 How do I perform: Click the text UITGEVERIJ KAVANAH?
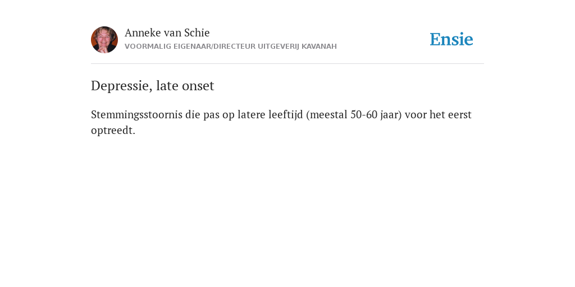point(297,47)
